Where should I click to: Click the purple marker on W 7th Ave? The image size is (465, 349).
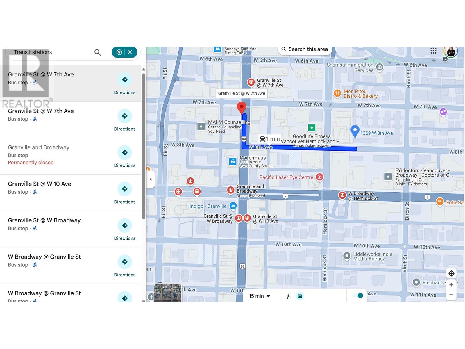pos(443,111)
